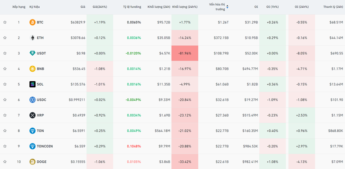Sort by Tỷ lệ funding column header
The width and height of the screenshot is (345, 169).
(x=132, y=7)
